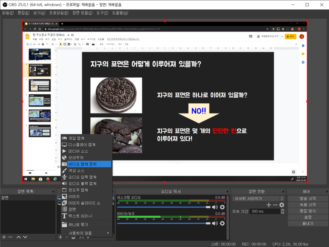Click the CPU: 2.2%, 30.00 fps status
The image size is (329, 247).
(x=290, y=244)
